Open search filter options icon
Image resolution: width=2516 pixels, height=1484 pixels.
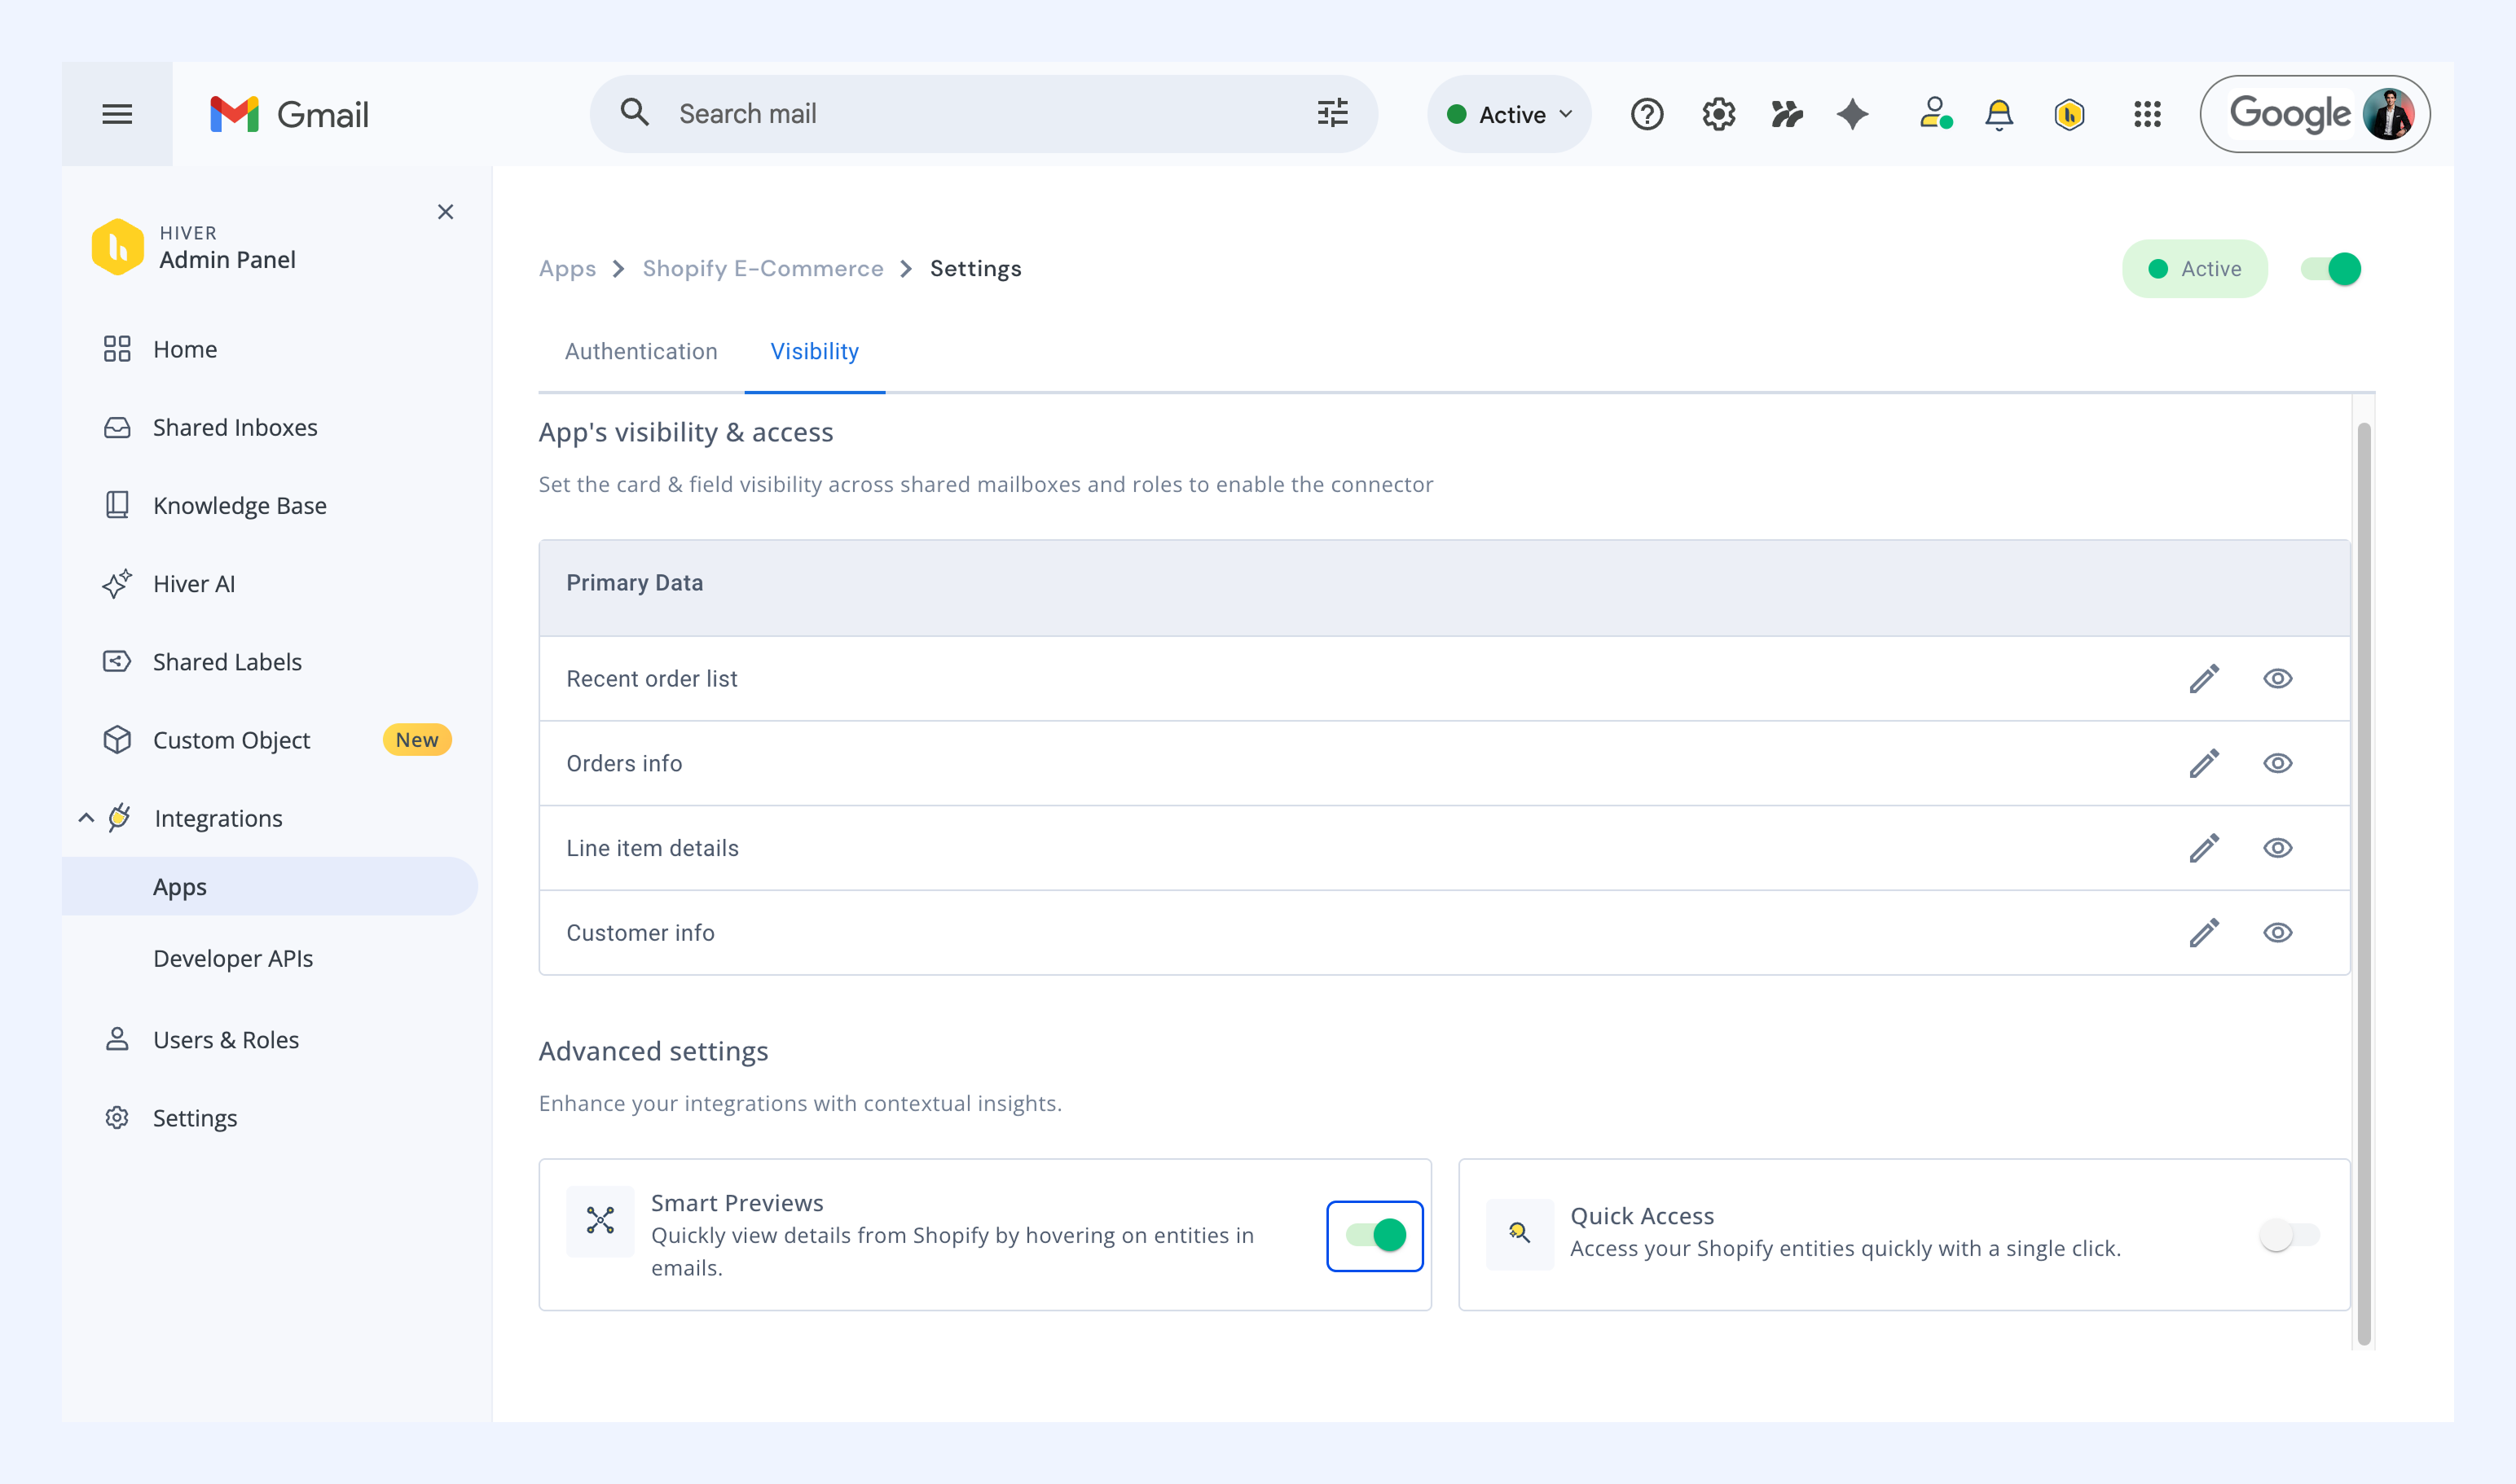1332,113
